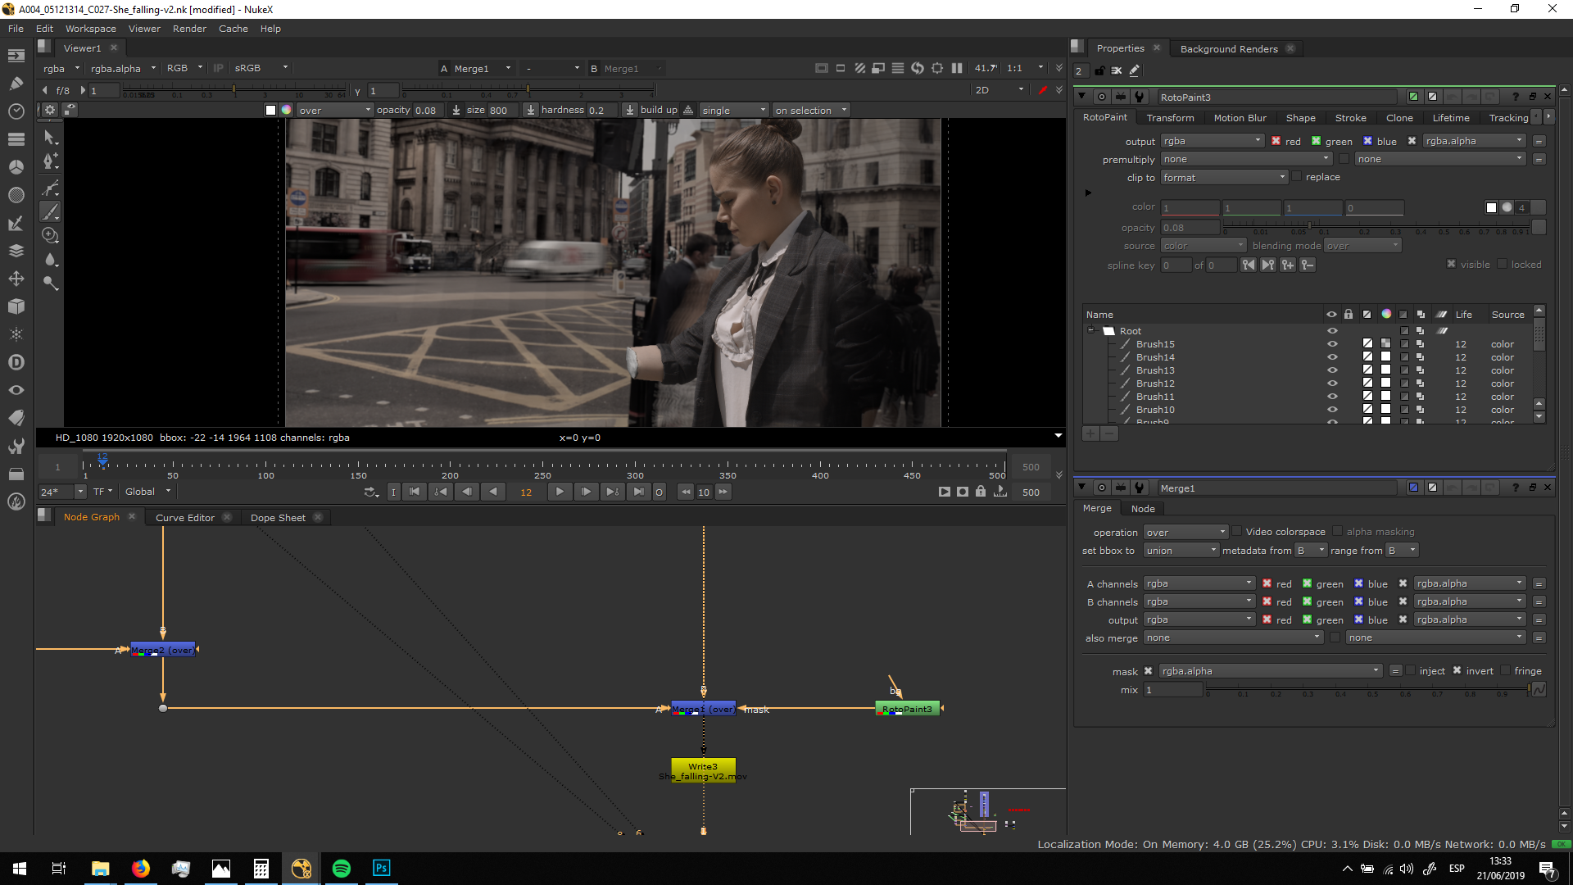Screen dimensions: 1573x885
Task: Click the Write3 node in node graph
Action: pyautogui.click(x=703, y=770)
